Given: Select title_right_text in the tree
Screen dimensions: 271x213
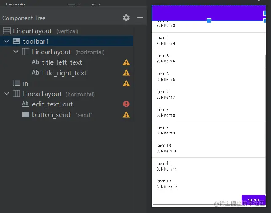Looking at the screenshot, I should click(64, 73).
